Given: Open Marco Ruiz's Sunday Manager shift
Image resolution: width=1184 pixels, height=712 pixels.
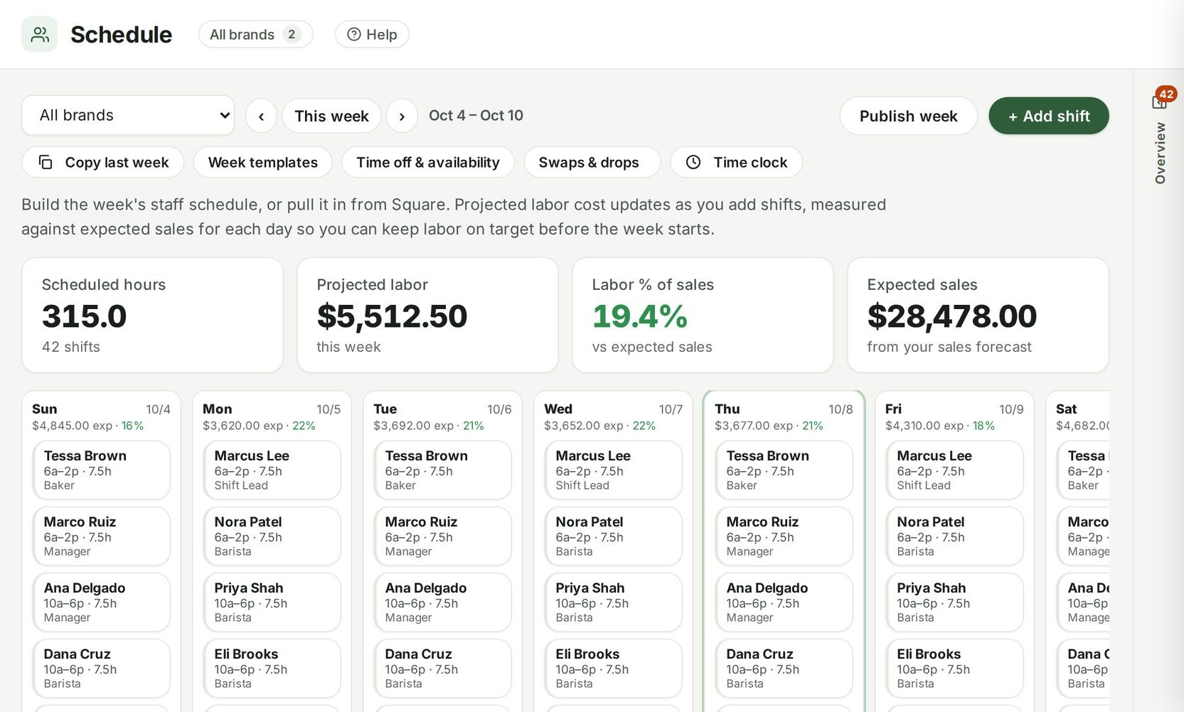Looking at the screenshot, I should click(x=101, y=536).
